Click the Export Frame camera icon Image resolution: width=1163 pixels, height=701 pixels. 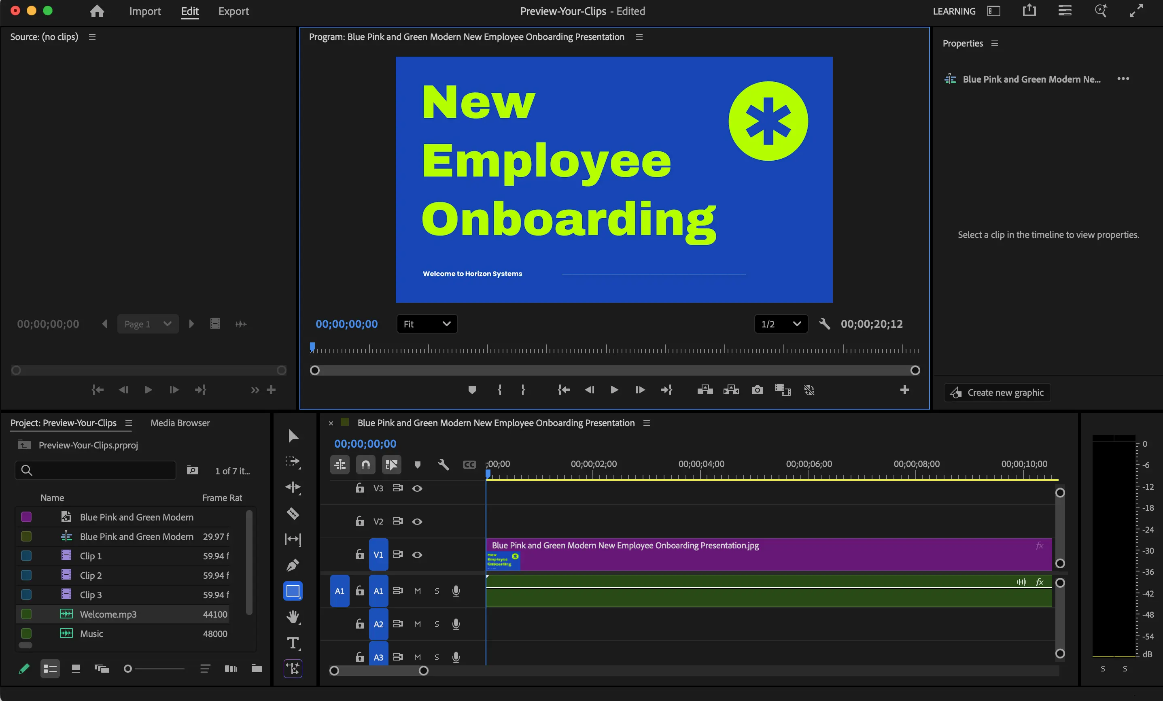[x=757, y=390]
